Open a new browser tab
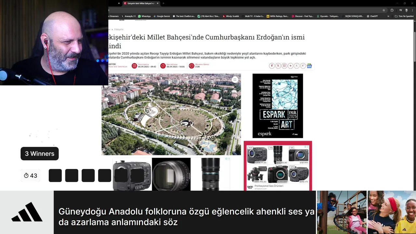 (x=163, y=3)
